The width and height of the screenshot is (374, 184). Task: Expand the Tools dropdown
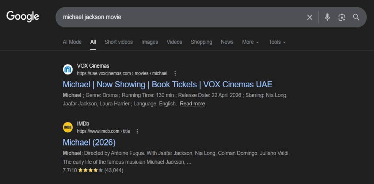(x=277, y=42)
